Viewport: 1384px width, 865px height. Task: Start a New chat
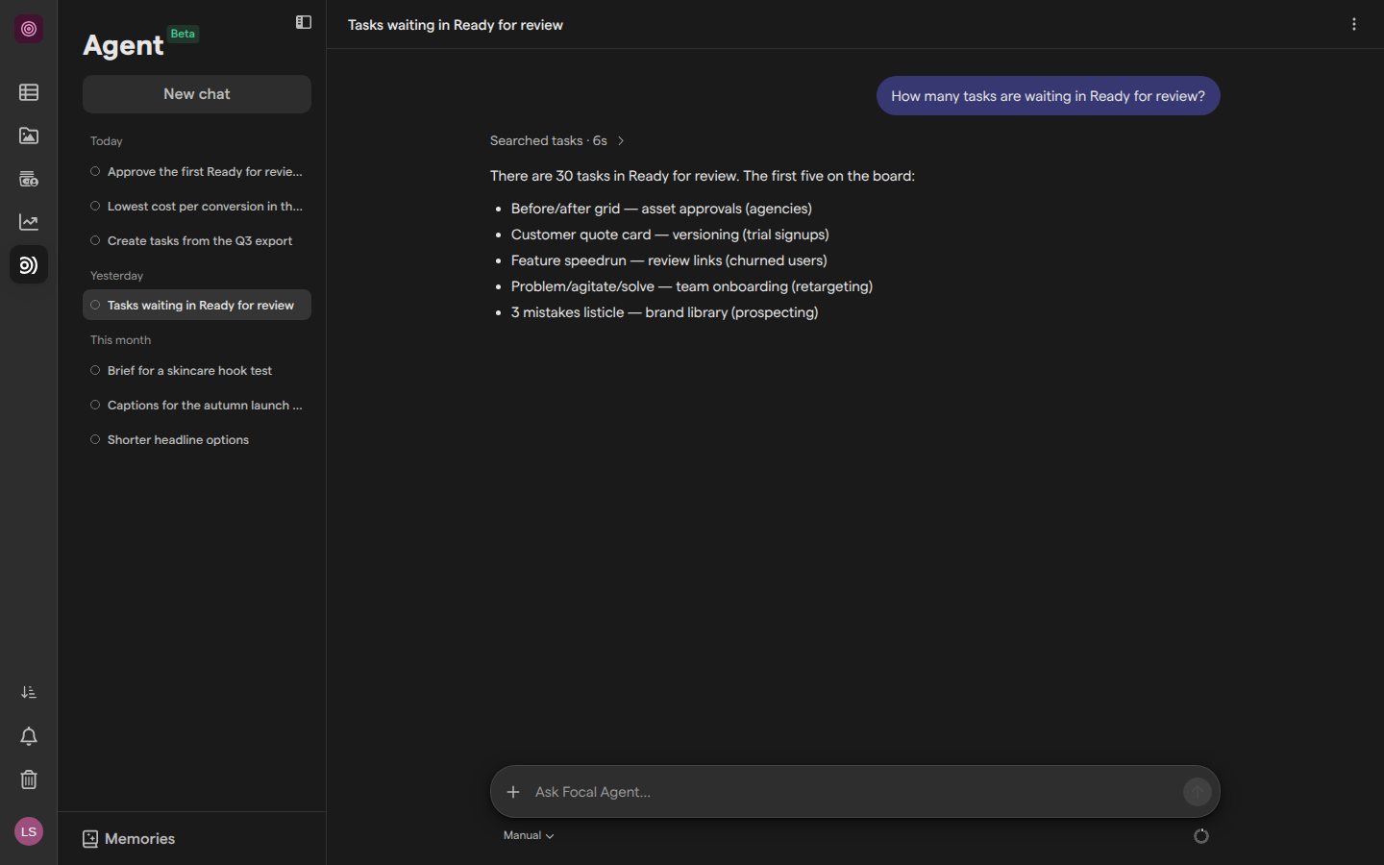pyautogui.click(x=197, y=94)
